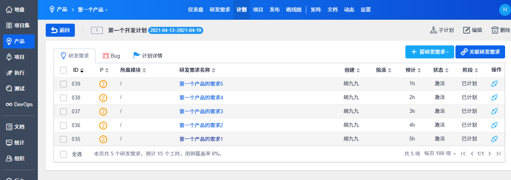Open 提研发需求 dropdown button
511x180 pixels.
point(429,52)
